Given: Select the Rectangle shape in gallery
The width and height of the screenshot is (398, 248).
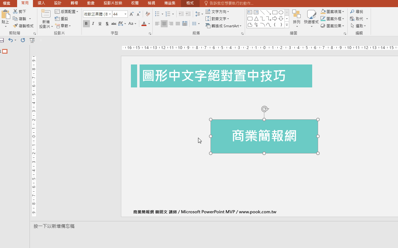Looking at the screenshot, I should [275, 12].
